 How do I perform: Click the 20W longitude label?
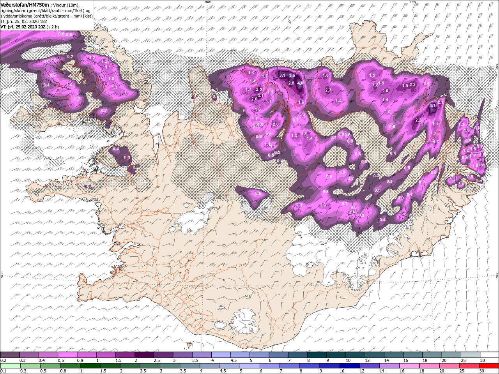208,2
